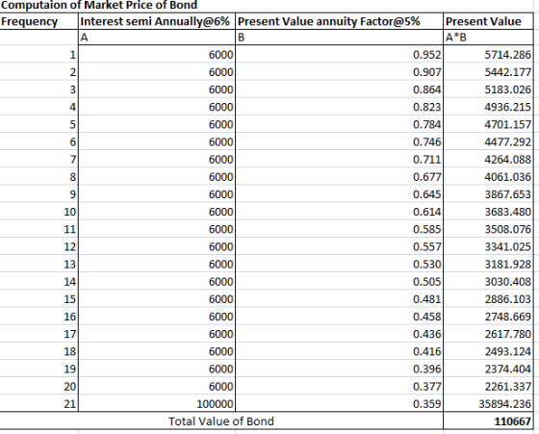Select the frequency cell 1
The image size is (539, 434).
pyautogui.click(x=38, y=55)
